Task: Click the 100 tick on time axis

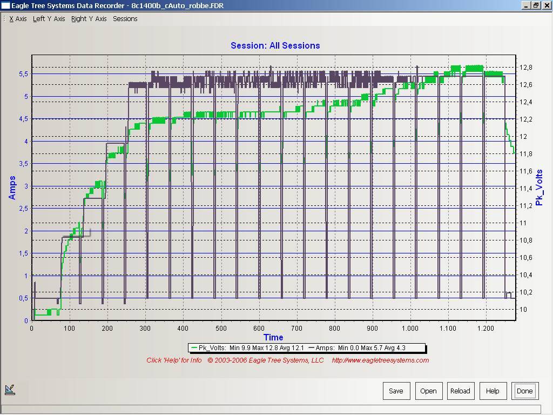Action: coord(70,329)
